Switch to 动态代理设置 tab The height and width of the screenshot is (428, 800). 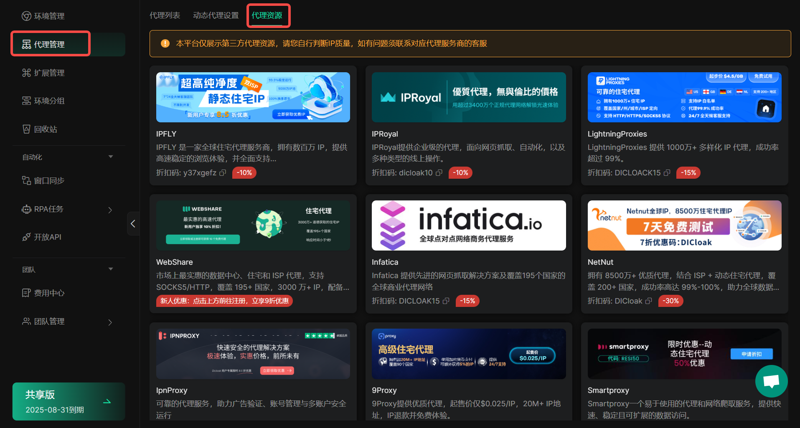click(x=216, y=15)
